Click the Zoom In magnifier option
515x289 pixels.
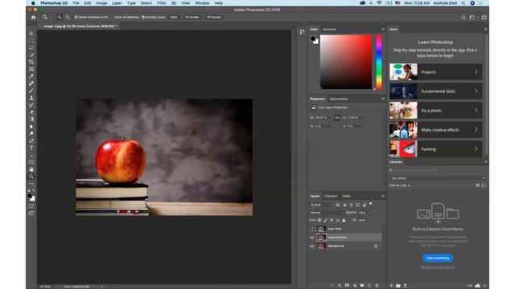(x=60, y=17)
